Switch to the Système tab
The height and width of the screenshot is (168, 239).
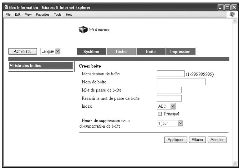(91, 52)
